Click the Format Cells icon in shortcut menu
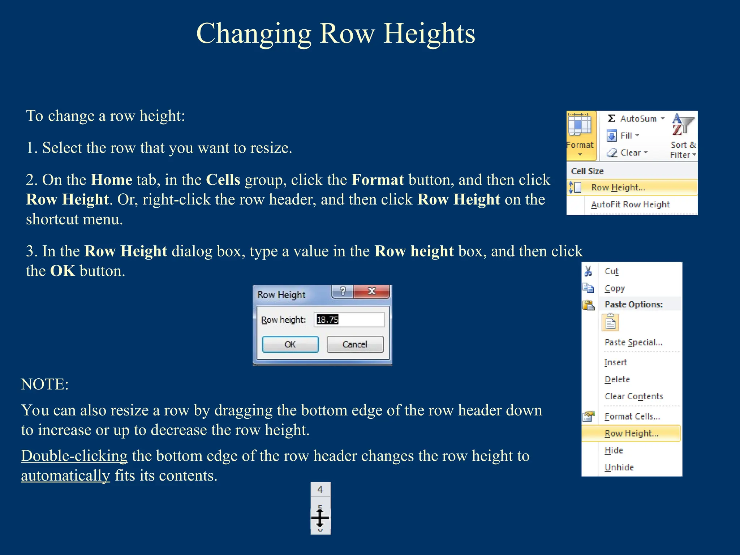 click(x=589, y=417)
